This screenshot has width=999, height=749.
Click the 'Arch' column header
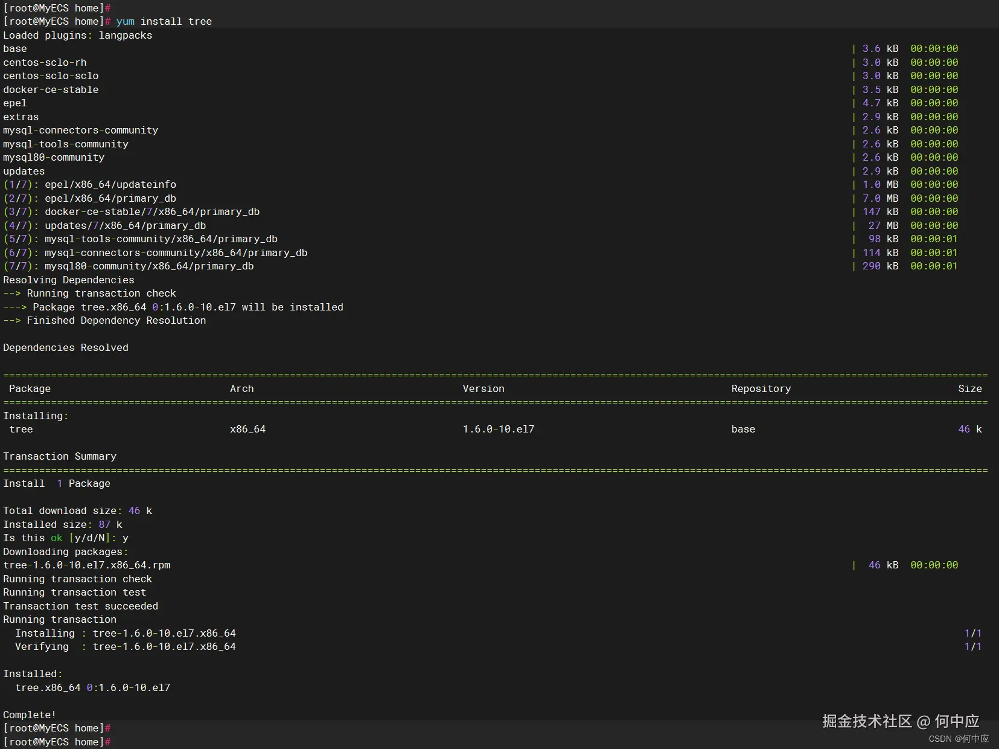pyautogui.click(x=242, y=389)
